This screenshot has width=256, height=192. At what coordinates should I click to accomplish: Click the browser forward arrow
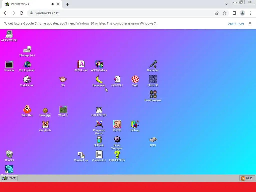point(13,13)
